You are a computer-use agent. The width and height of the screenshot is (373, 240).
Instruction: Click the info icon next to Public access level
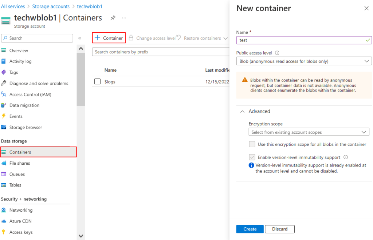(x=277, y=53)
